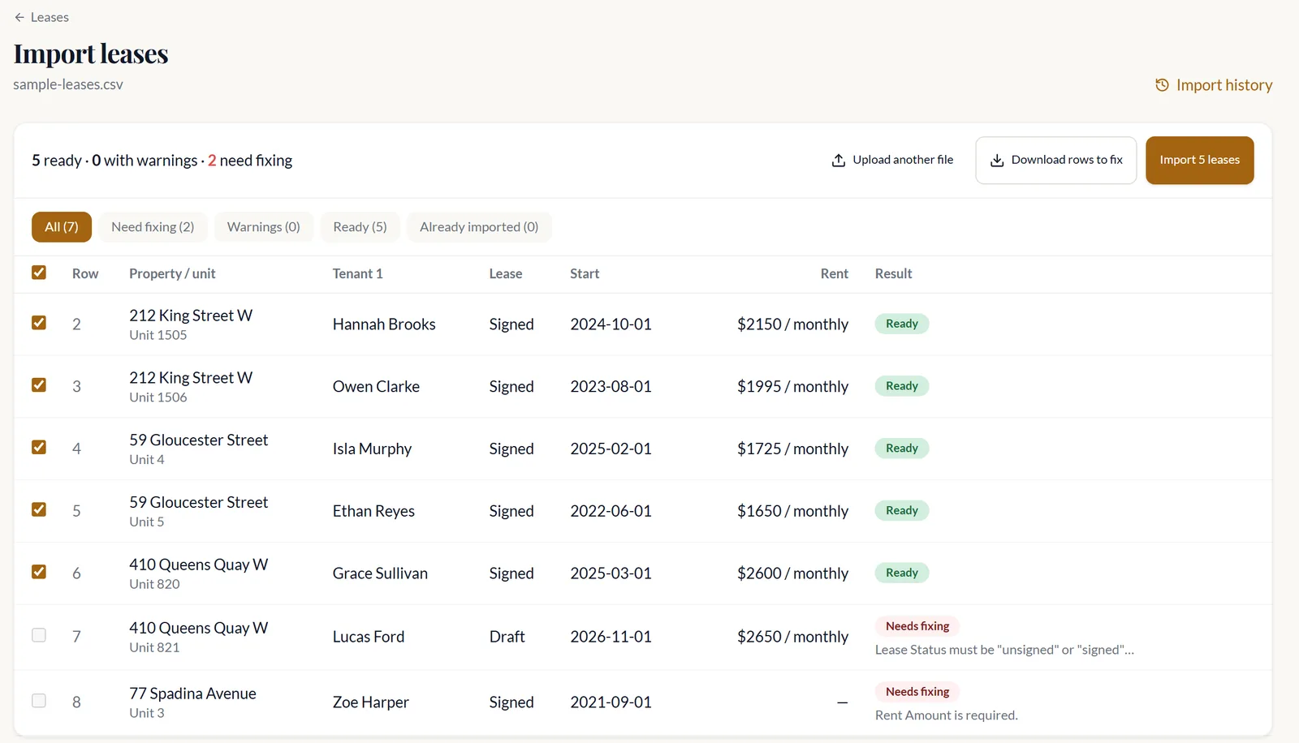Show the Warnings (0) tab
This screenshot has width=1299, height=743.
coord(264,227)
